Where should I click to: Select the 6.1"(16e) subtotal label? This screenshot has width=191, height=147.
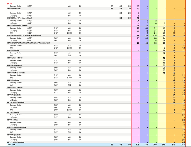tap(13, 112)
